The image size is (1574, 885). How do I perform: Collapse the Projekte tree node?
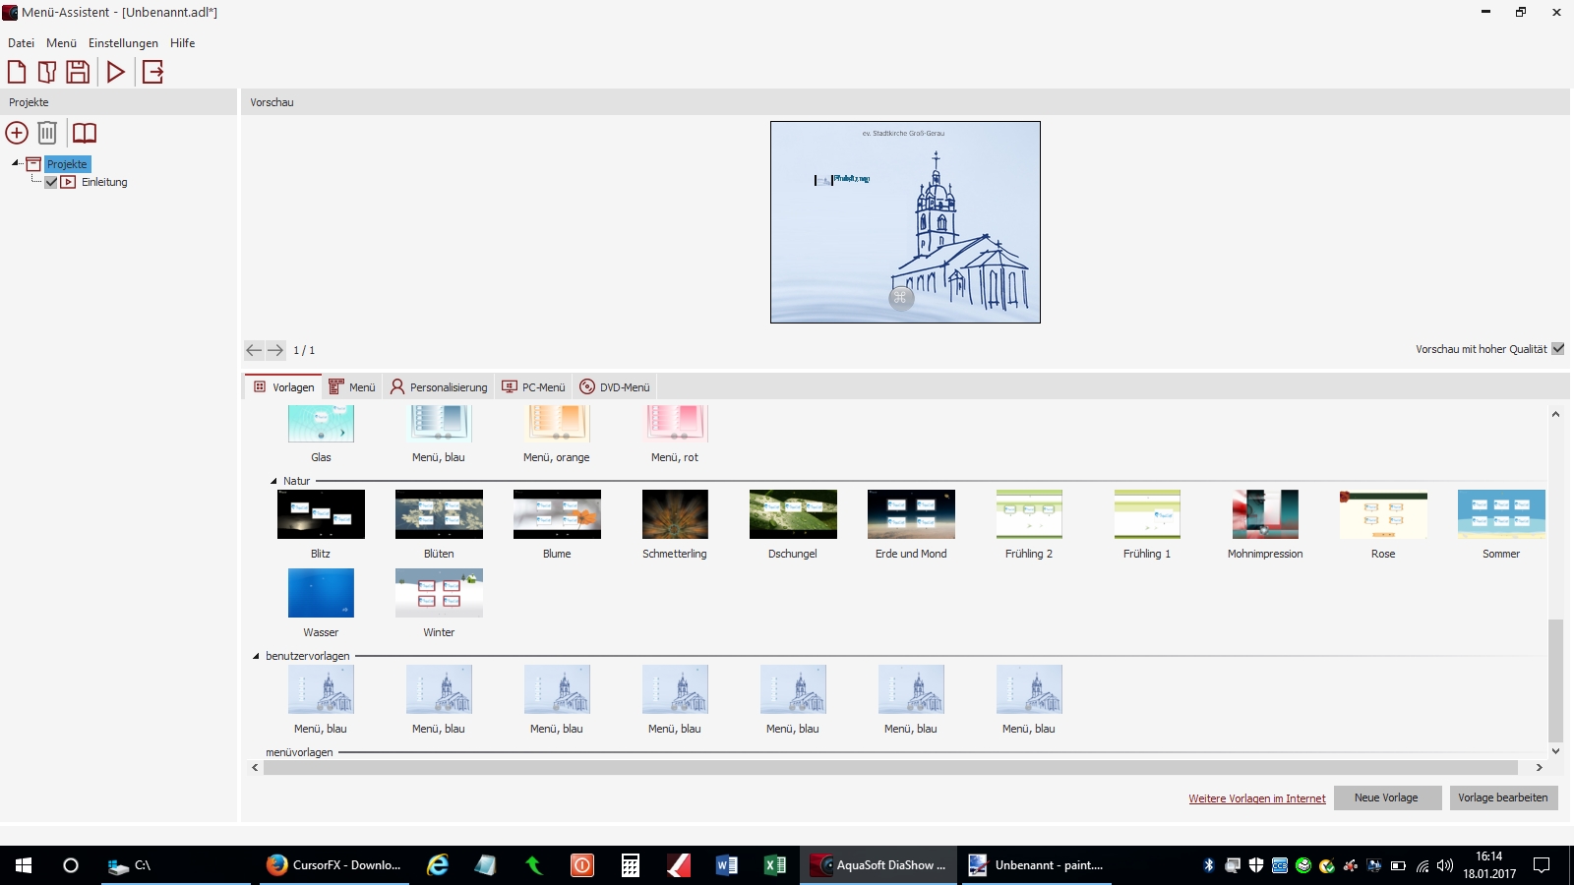tap(16, 163)
